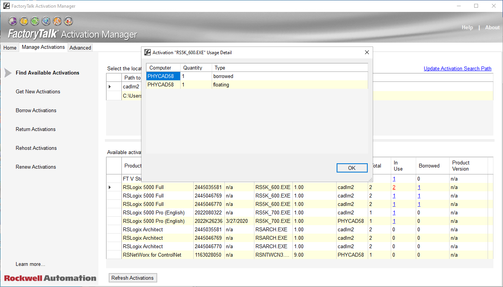Open the Advanced tab
The width and height of the screenshot is (503, 287).
point(80,48)
